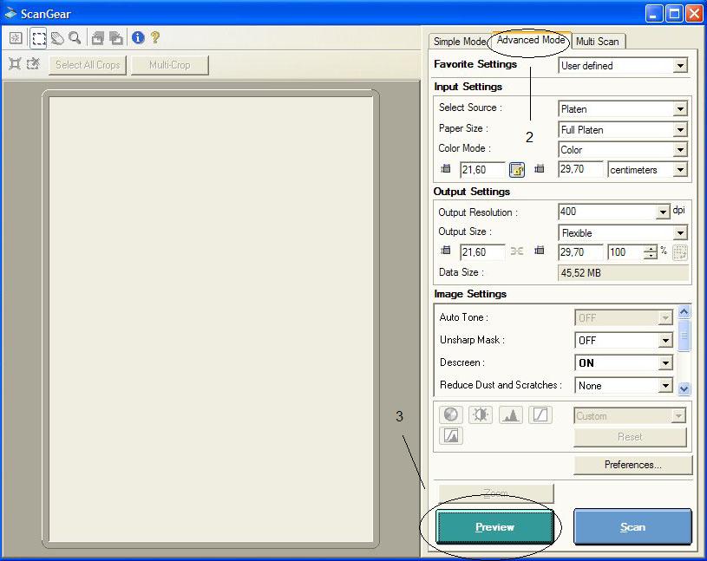Click inside the preview platen area
This screenshot has width=707, height=561.
tap(211, 319)
